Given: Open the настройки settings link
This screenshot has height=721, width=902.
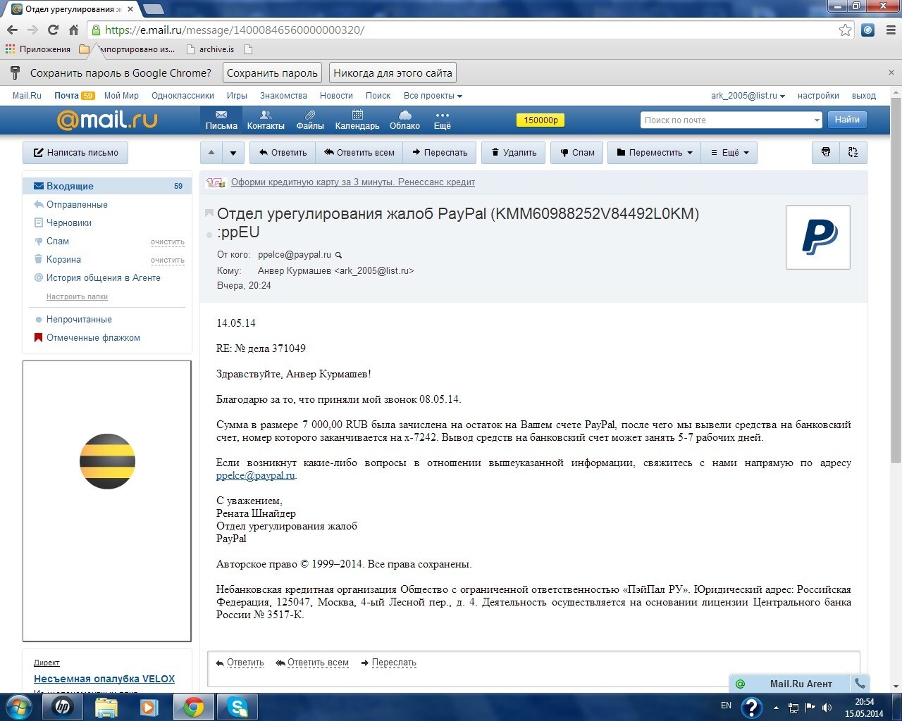Looking at the screenshot, I should tap(818, 96).
